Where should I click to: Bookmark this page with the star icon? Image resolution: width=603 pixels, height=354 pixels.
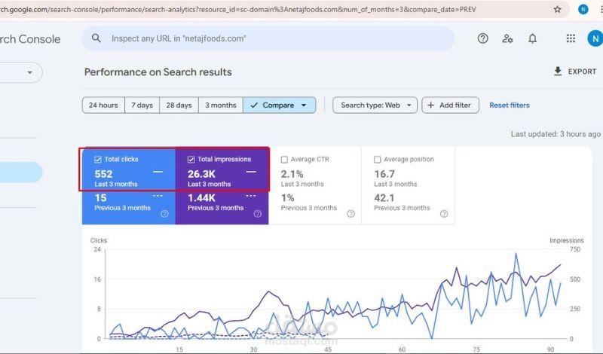click(557, 9)
